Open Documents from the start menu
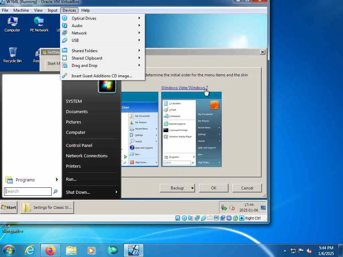The image size is (343, 257). [77, 112]
